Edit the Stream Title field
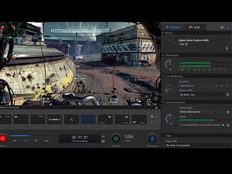 click(202, 95)
